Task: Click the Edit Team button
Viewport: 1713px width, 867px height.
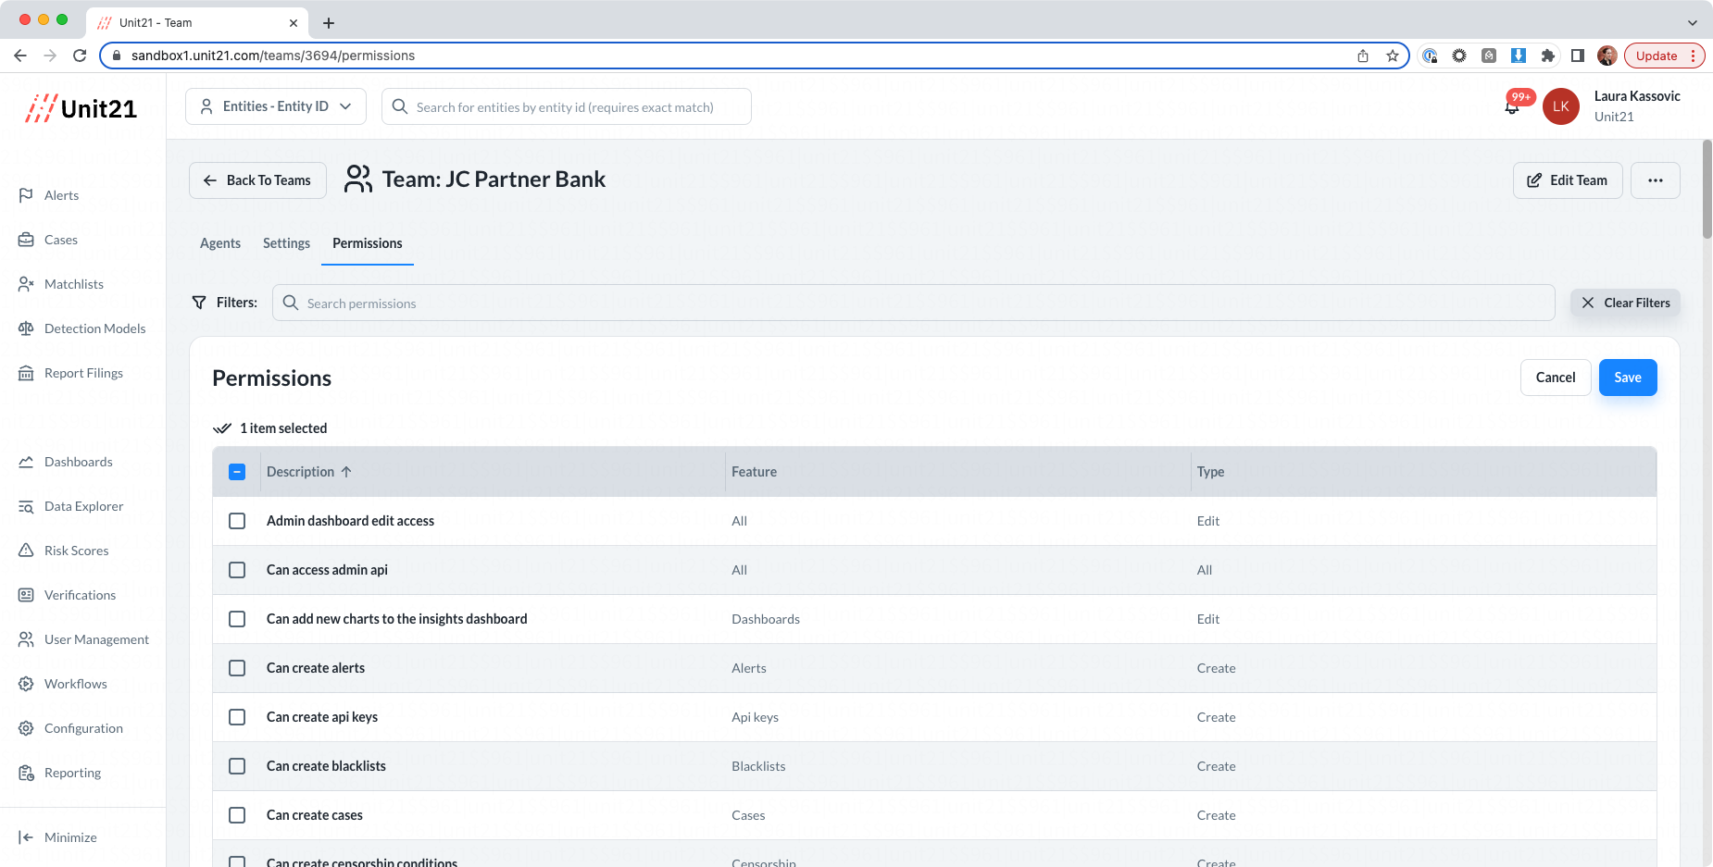Action: (x=1568, y=180)
